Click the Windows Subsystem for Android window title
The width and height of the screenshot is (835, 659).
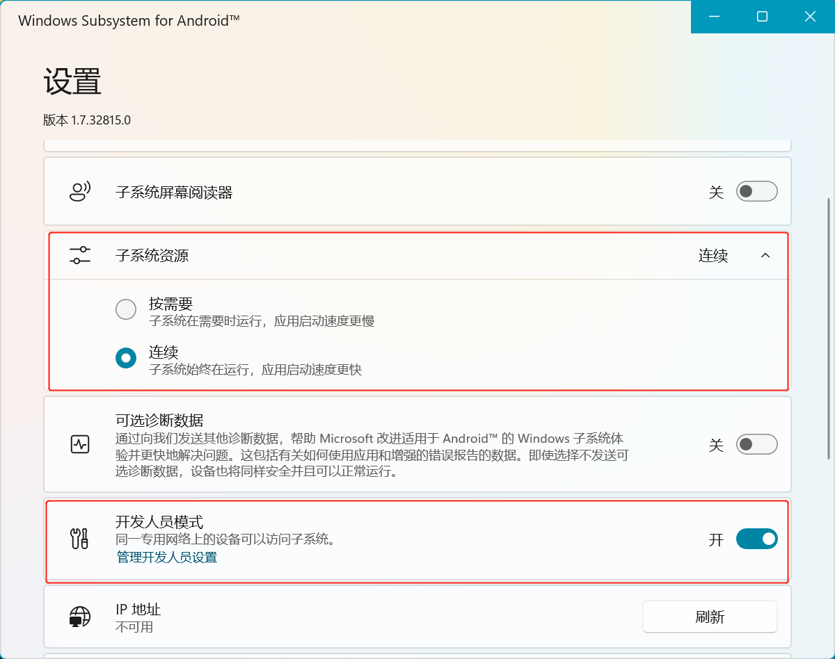129,20
